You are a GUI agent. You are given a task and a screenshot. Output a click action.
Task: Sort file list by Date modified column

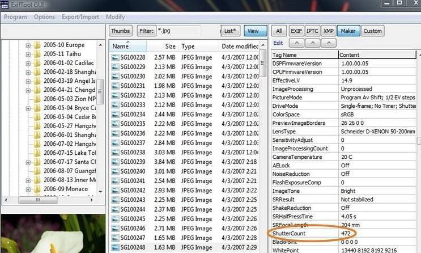tap(239, 47)
